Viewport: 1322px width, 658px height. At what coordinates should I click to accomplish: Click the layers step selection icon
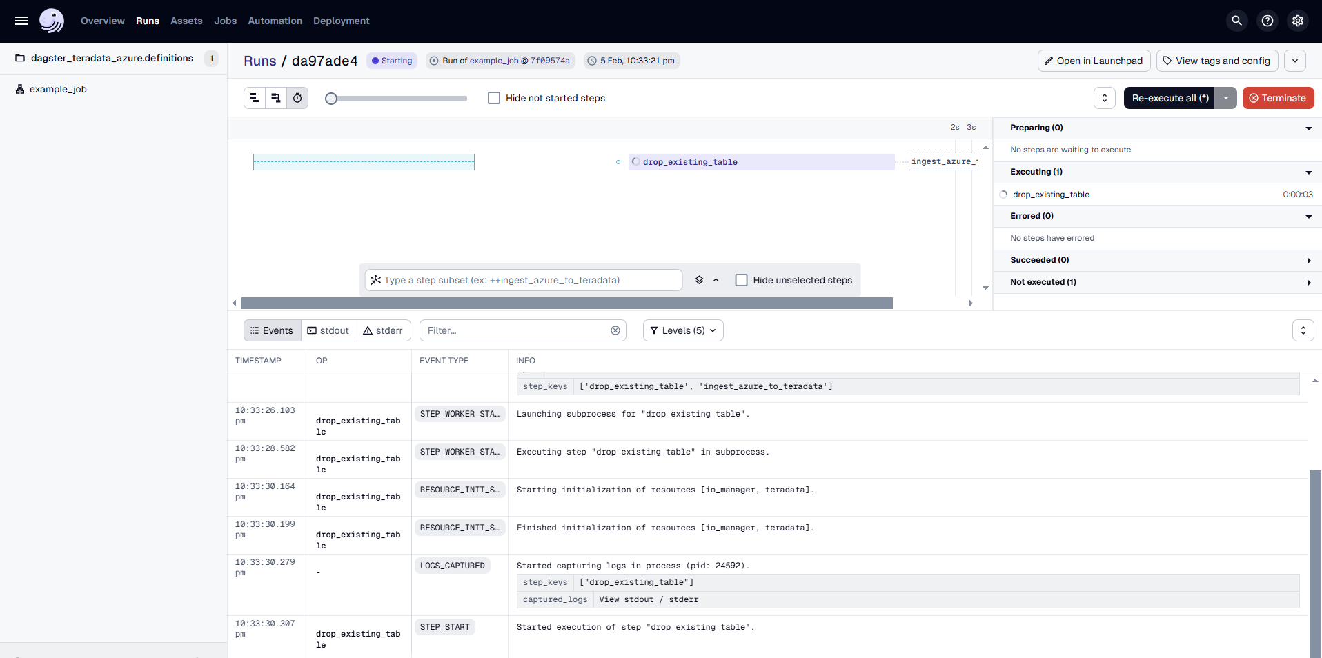(699, 280)
